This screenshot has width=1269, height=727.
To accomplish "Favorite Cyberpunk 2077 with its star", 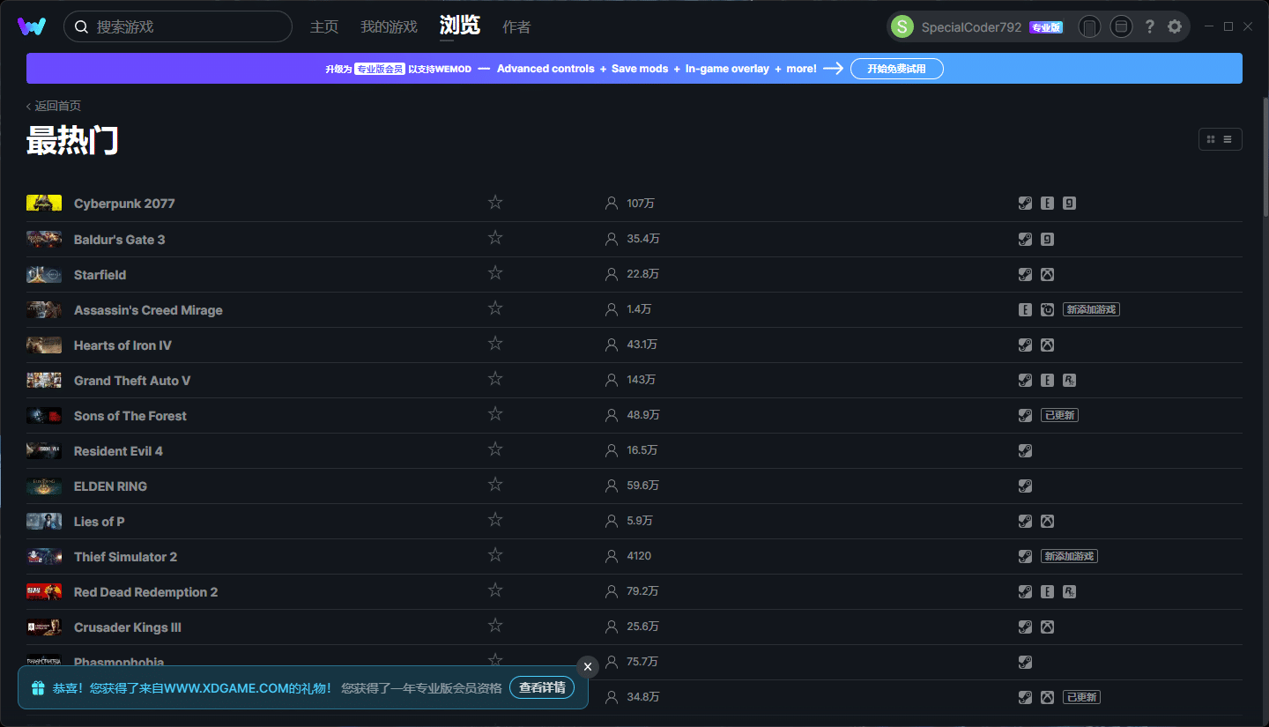I will pyautogui.click(x=495, y=202).
